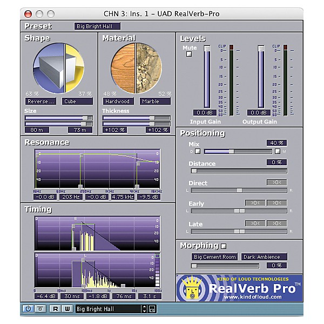The width and height of the screenshot is (324, 324).
Task: Click the 4.75 kHz resonance frequency field
Action: (123, 197)
